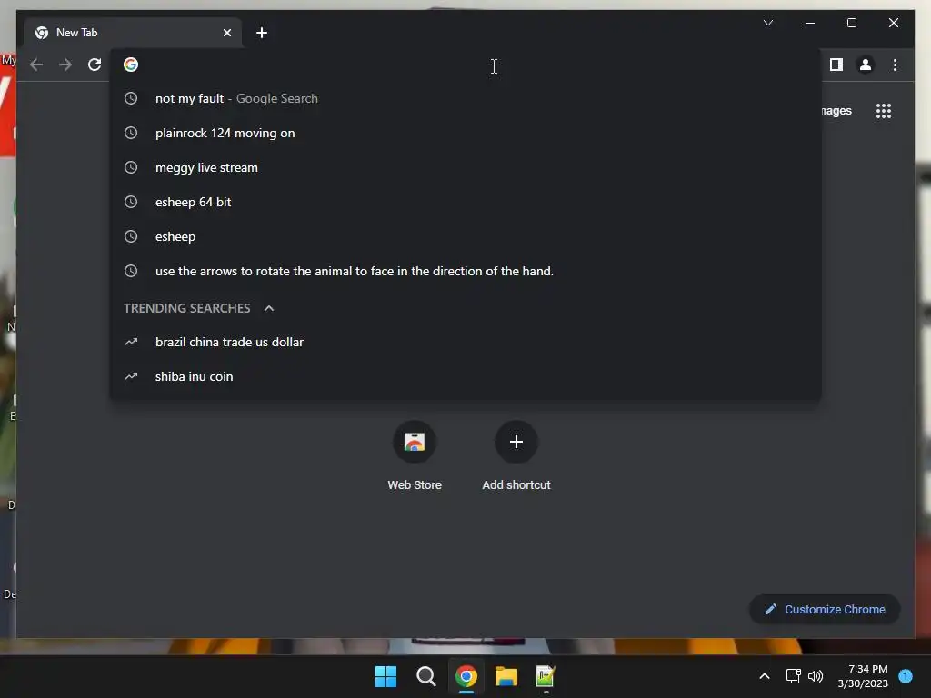
Task: Open the network tray icon
Action: pos(793,676)
